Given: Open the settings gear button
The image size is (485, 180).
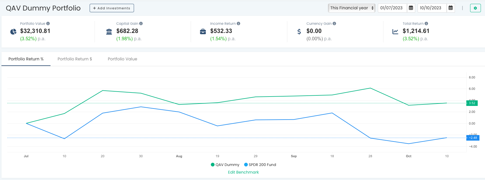Looking at the screenshot, I should coord(475,8).
